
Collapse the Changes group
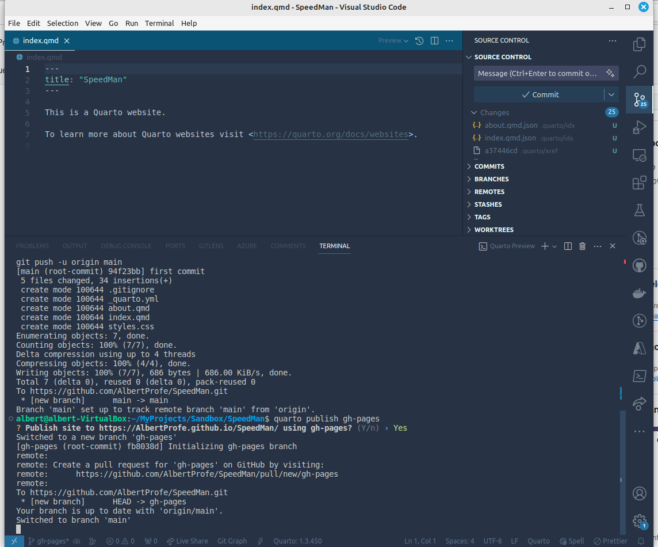(474, 113)
